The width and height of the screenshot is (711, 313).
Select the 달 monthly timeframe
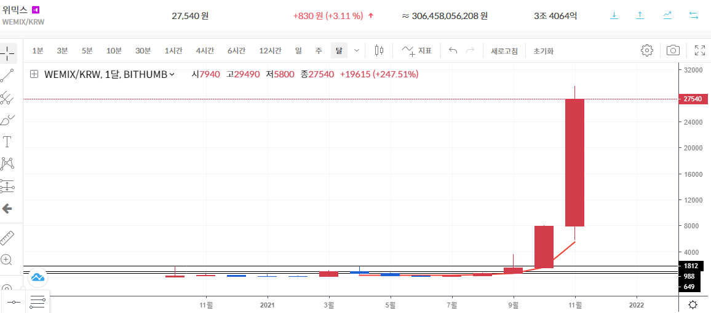coord(339,51)
